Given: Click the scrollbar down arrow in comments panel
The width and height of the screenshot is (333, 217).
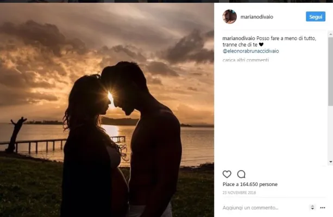Looking at the screenshot, I should [331, 162].
